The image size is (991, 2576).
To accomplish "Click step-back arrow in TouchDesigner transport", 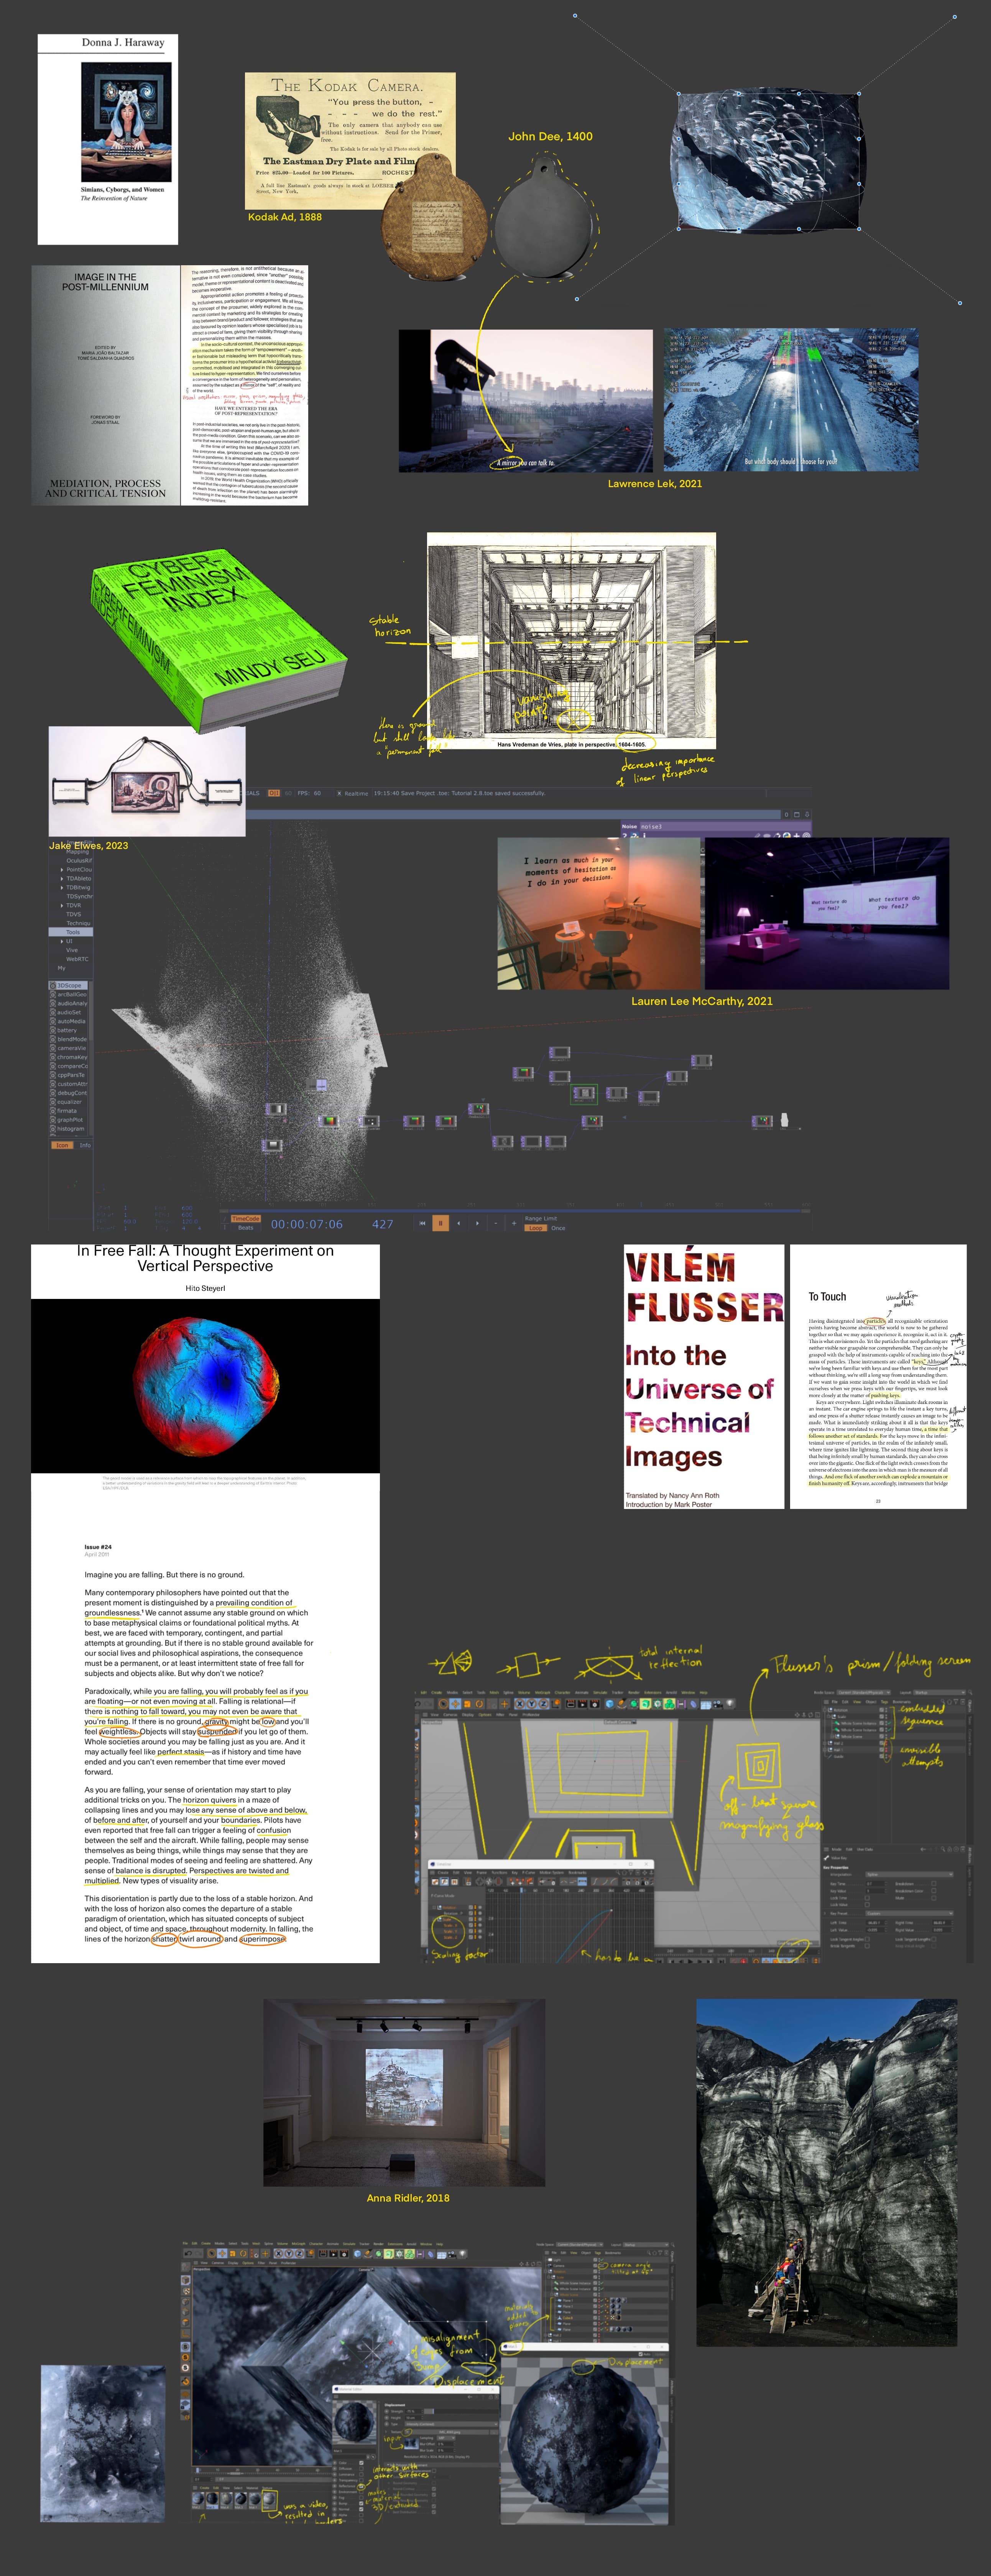I will pos(459,1223).
